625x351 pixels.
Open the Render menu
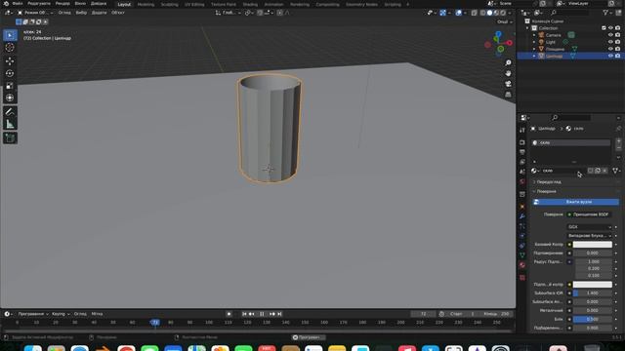[62, 4]
